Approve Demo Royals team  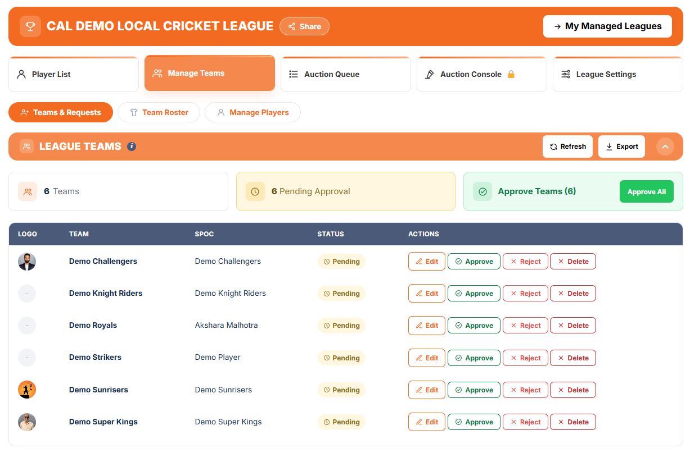point(474,326)
